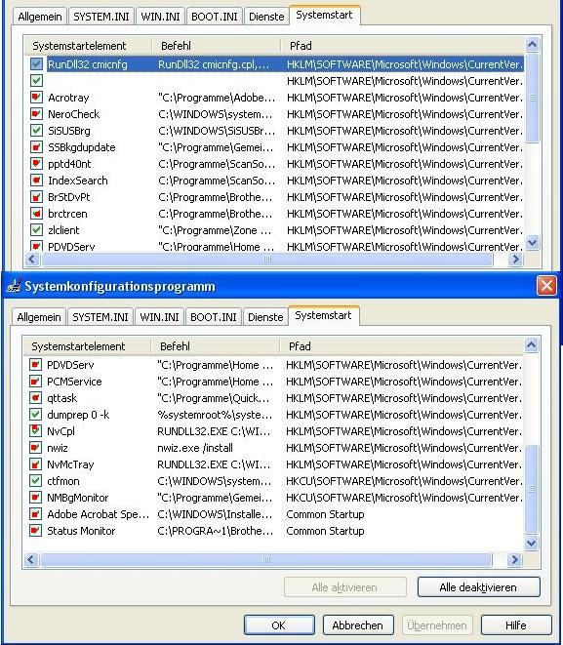This screenshot has width=563, height=645.
Task: Sort by Befehl column in upper window
Action: (x=216, y=46)
